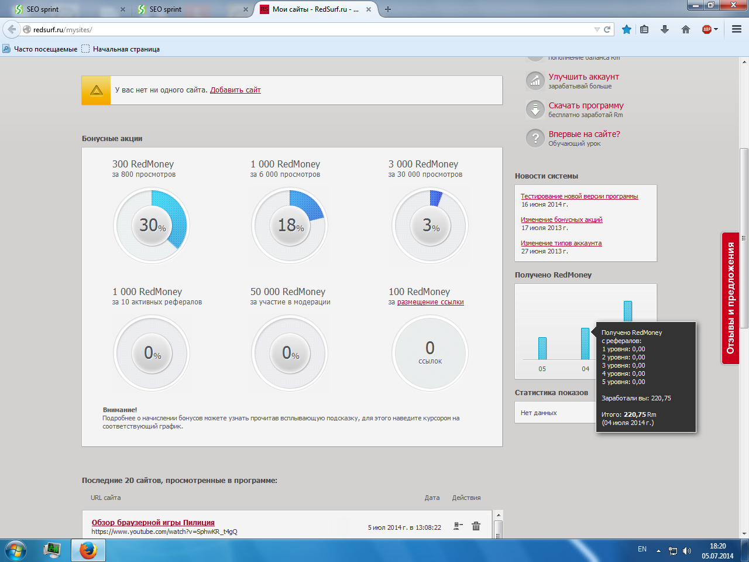Delete the Полиция site with trash icon
This screenshot has height=562, width=749.
click(476, 526)
